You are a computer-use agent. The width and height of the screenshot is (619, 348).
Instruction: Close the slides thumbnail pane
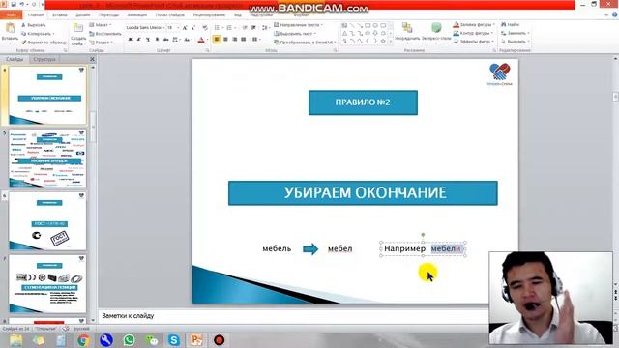tap(92, 59)
